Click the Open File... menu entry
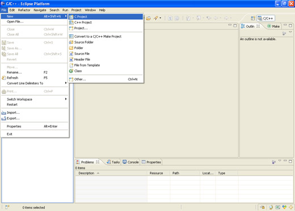 pyautogui.click(x=35, y=21)
